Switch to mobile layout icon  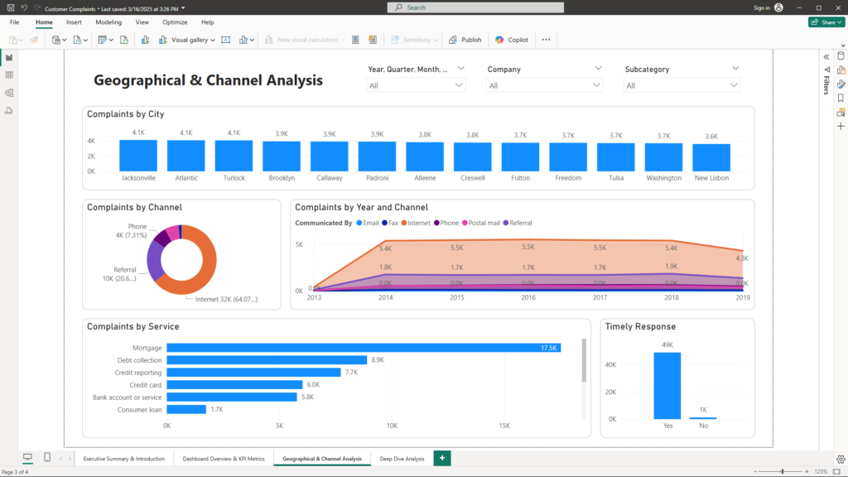pos(47,458)
